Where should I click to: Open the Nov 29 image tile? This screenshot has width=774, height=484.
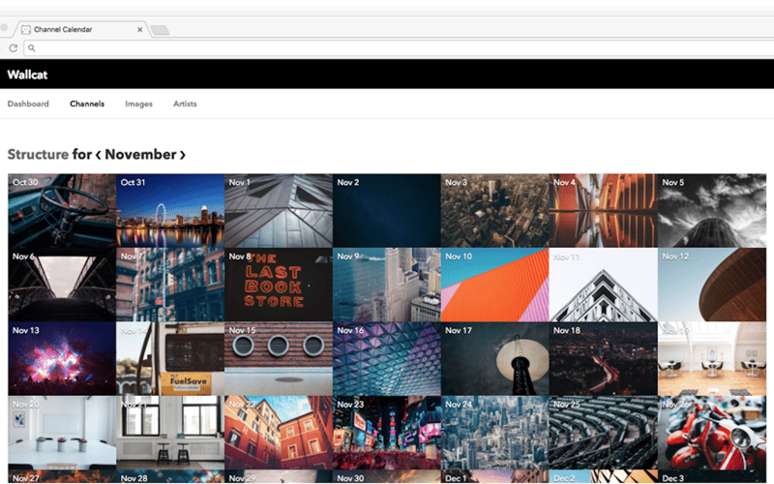279,476
